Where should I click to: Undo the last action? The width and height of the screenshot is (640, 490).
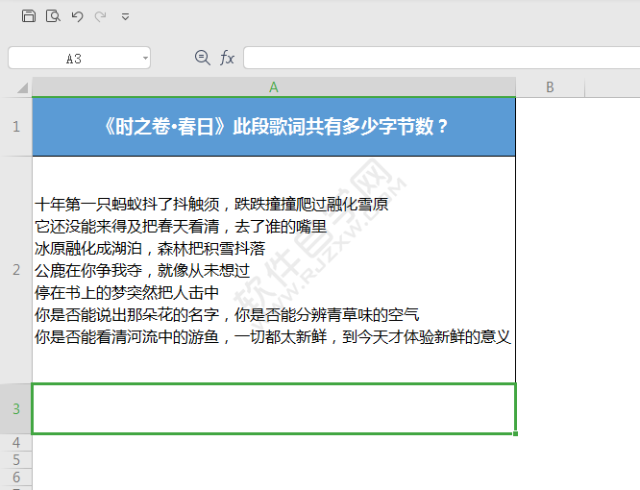click(x=77, y=16)
